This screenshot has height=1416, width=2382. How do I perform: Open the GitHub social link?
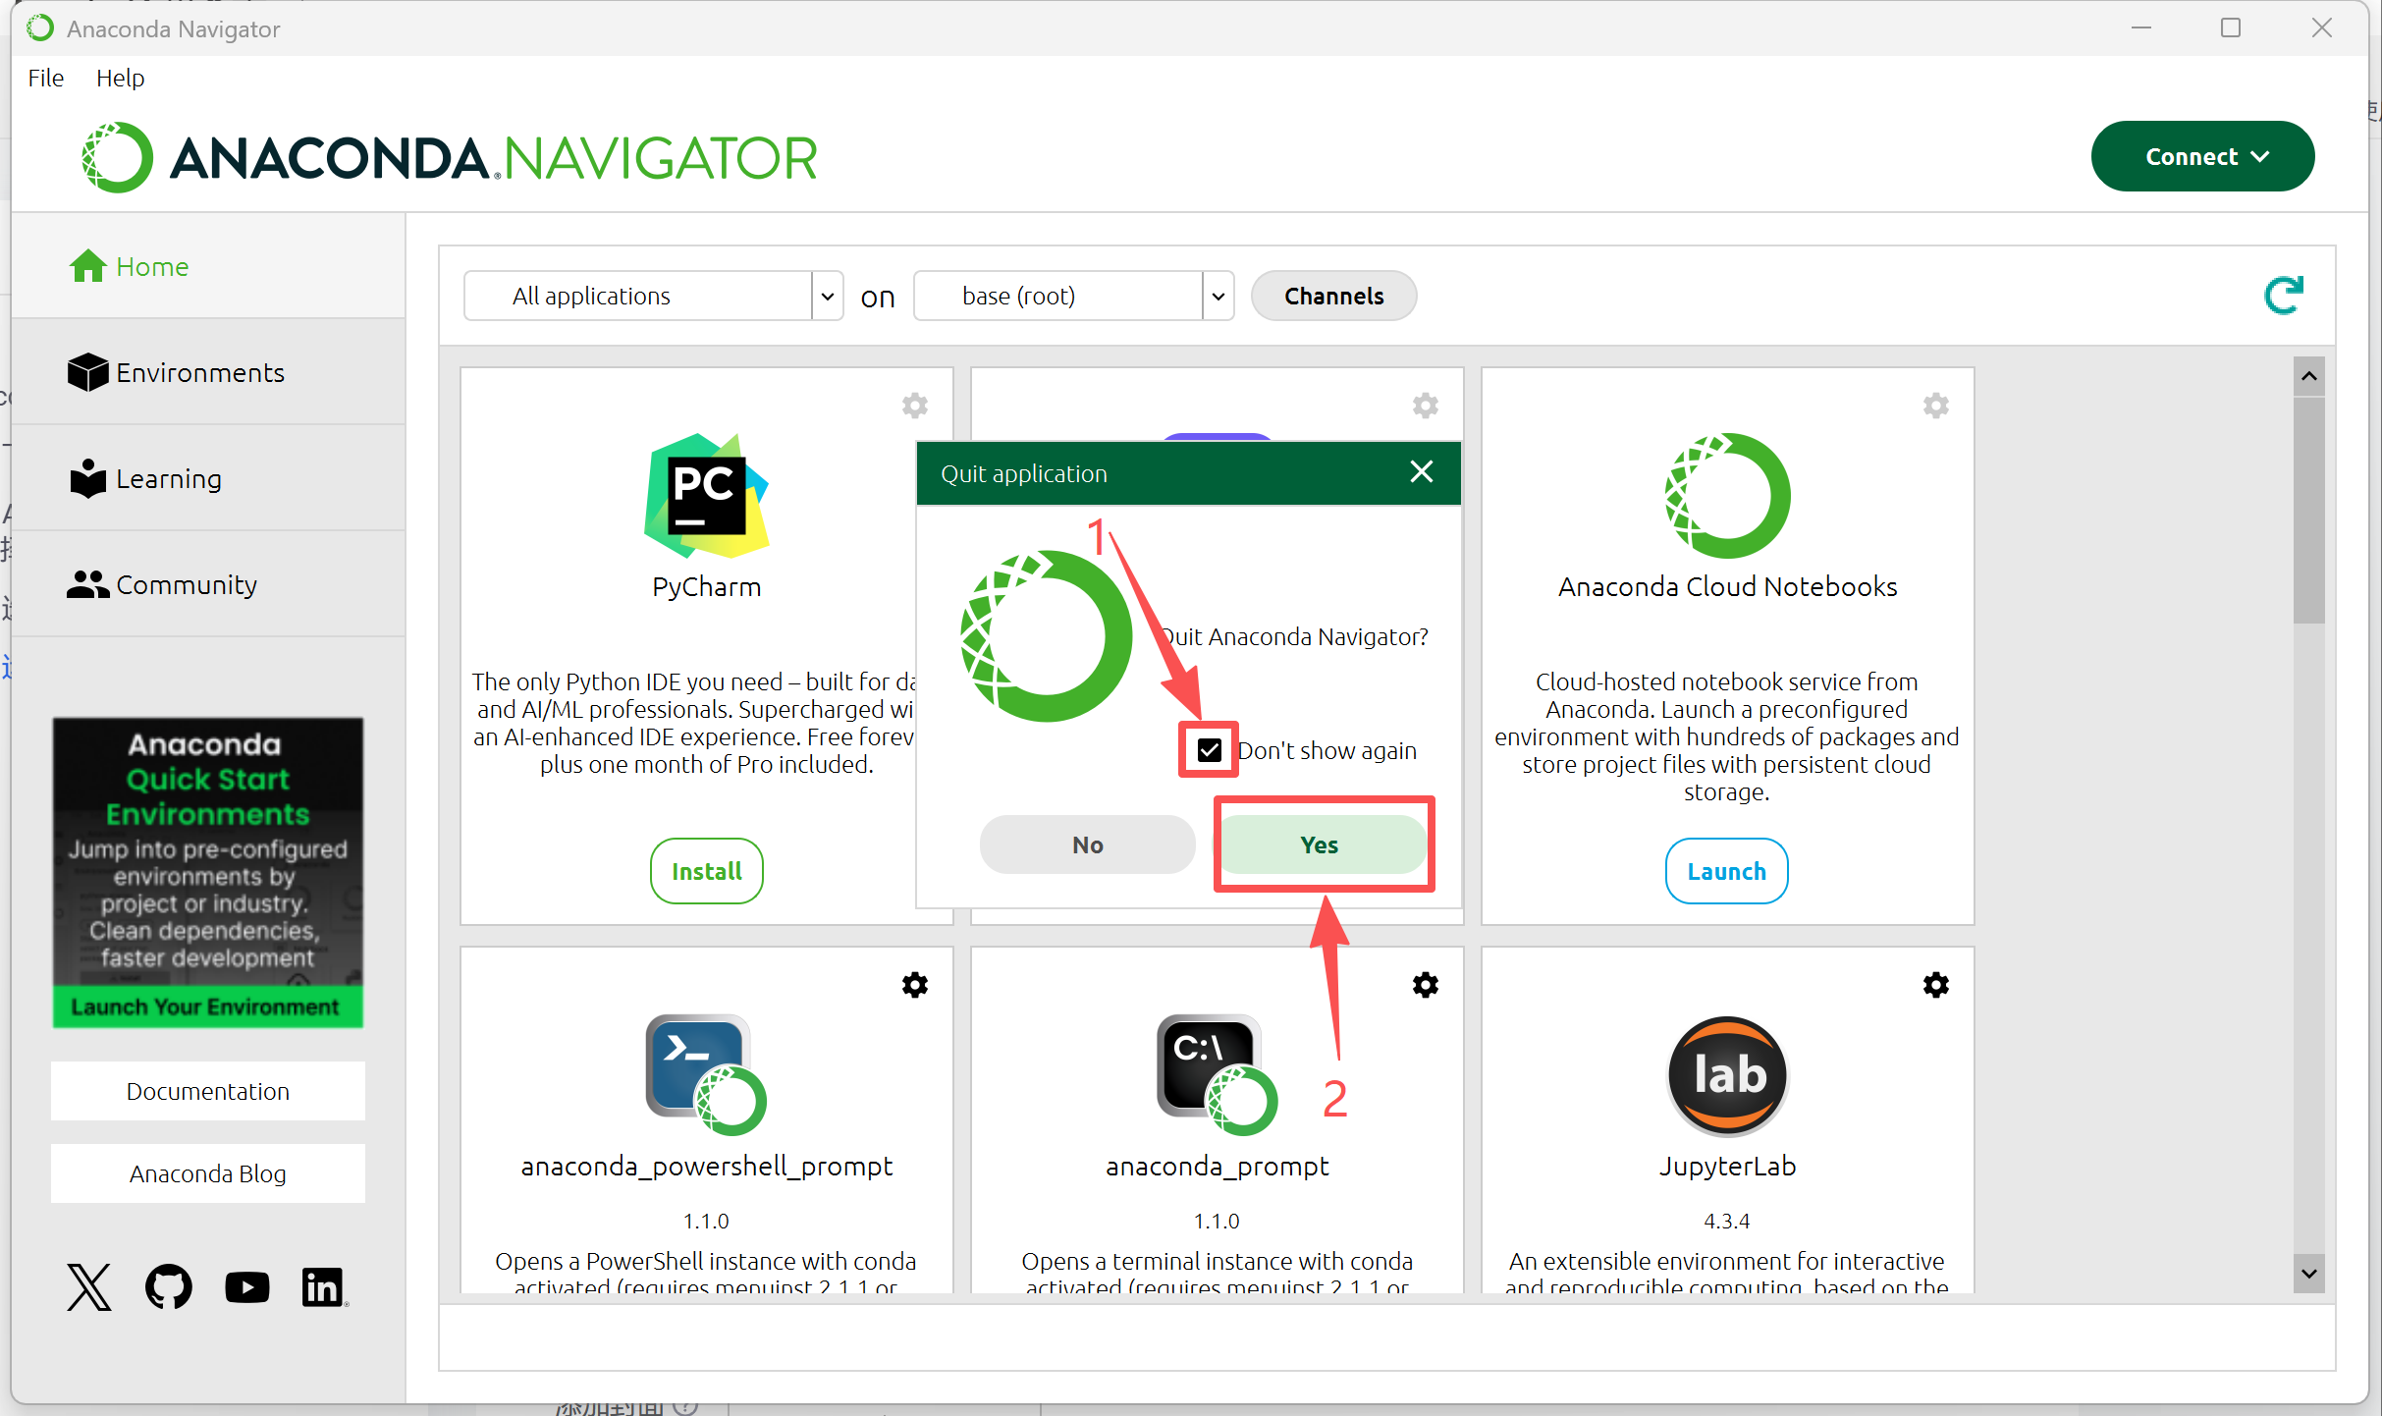[x=168, y=1286]
